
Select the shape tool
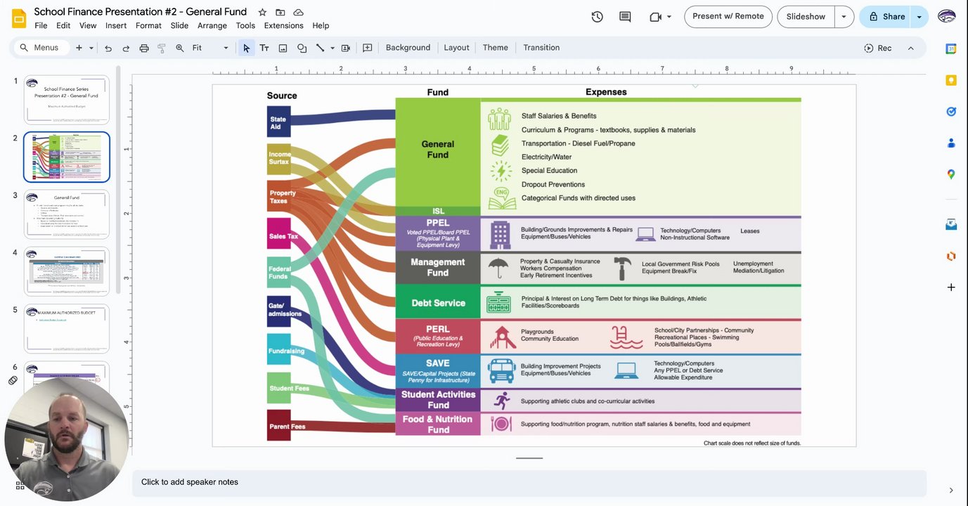(x=302, y=48)
